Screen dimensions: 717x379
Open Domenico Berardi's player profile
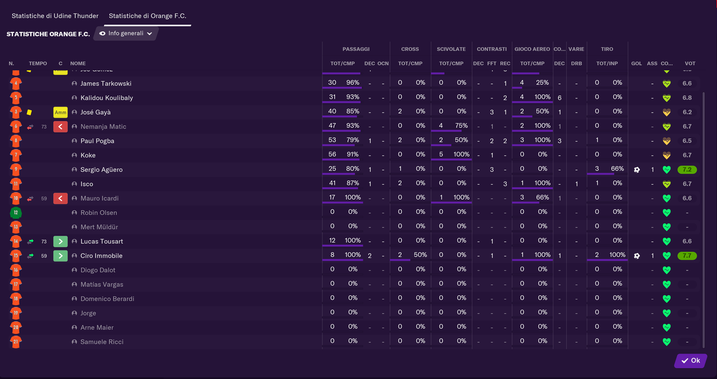107,299
